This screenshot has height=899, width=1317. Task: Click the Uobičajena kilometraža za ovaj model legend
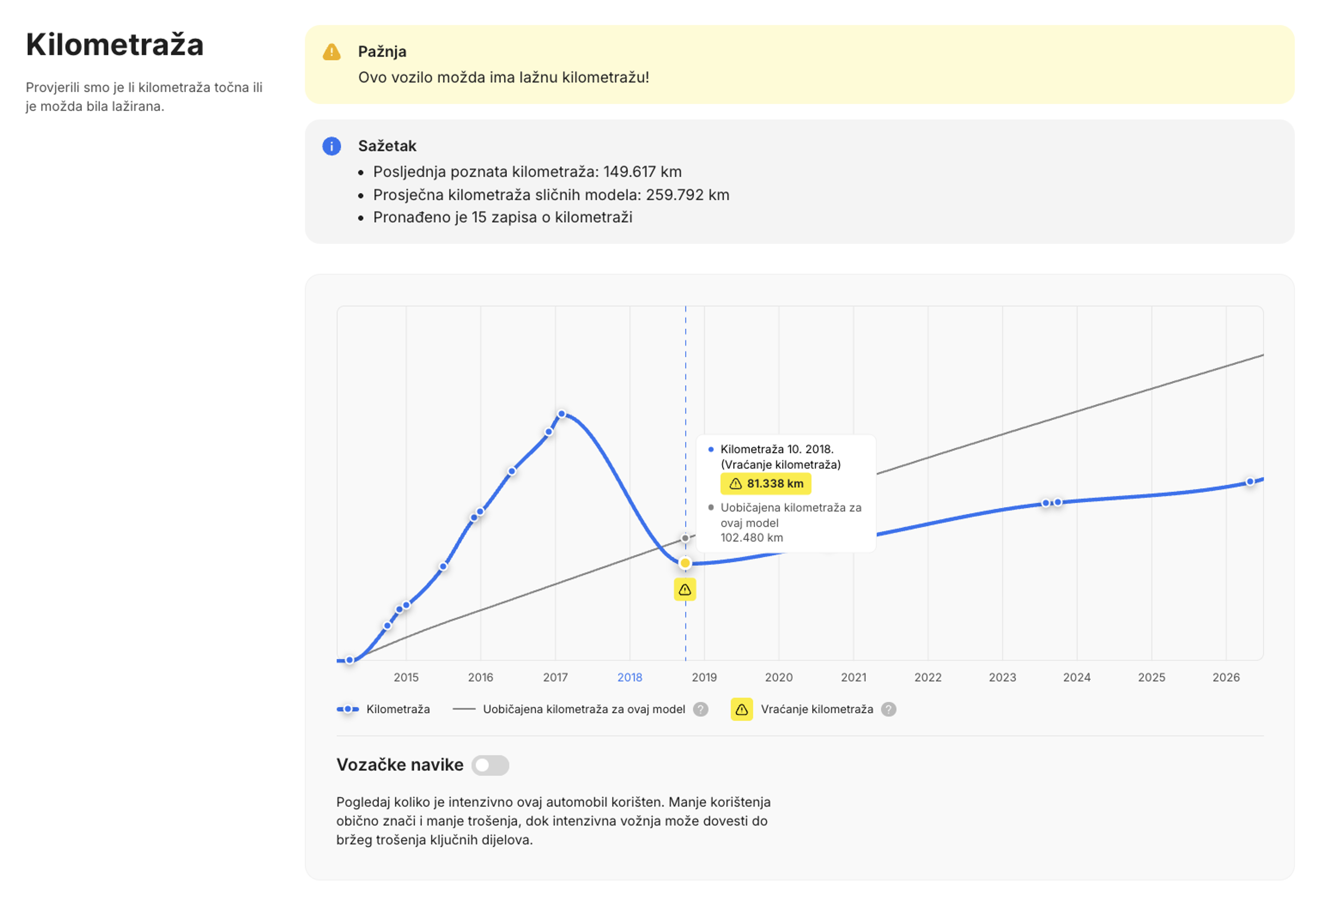[584, 709]
